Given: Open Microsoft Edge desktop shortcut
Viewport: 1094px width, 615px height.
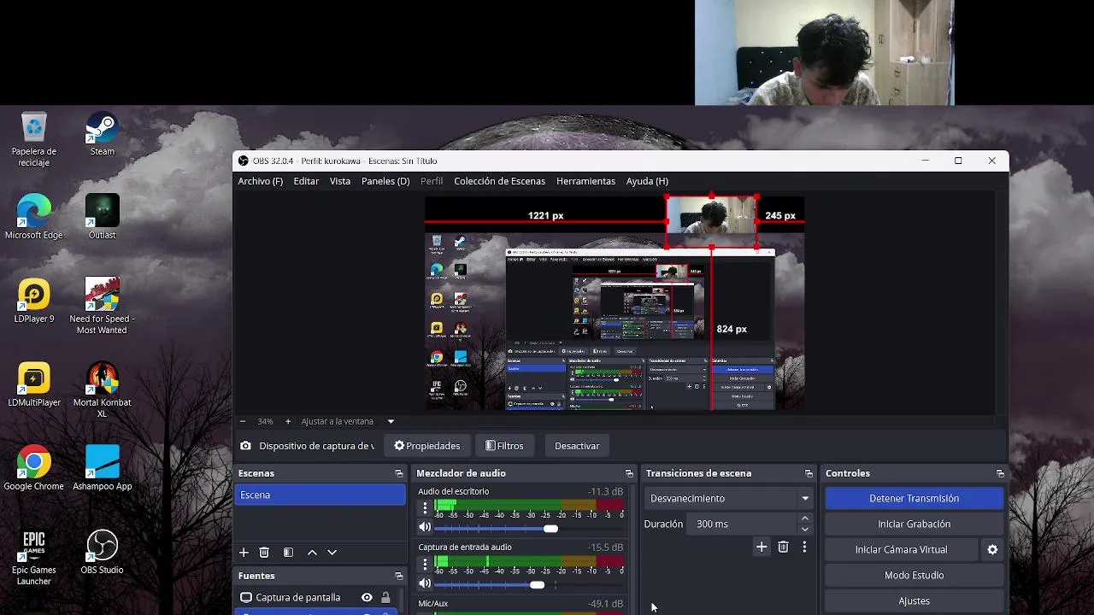Looking at the screenshot, I should point(34,218).
